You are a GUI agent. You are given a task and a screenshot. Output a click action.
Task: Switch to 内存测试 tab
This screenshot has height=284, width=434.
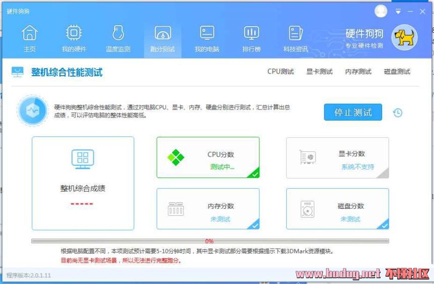pyautogui.click(x=358, y=72)
